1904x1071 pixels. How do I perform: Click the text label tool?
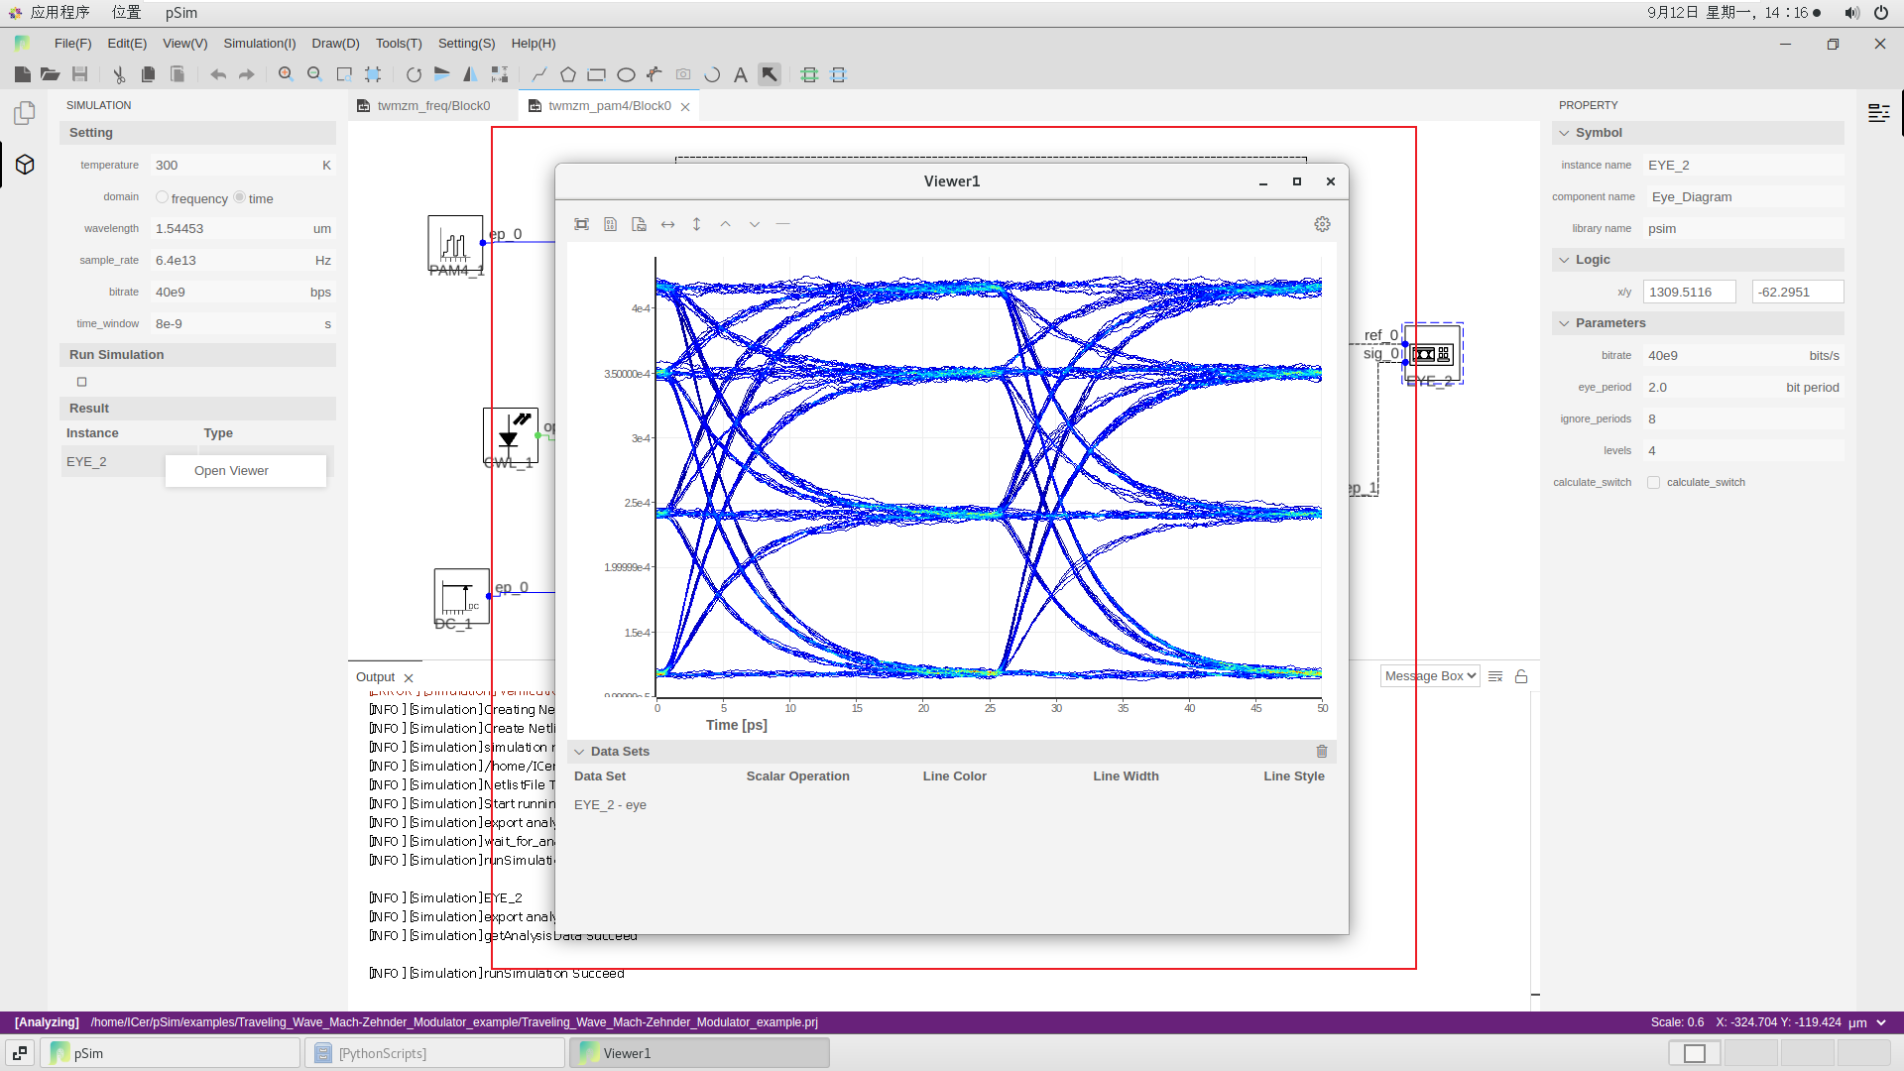click(x=740, y=74)
